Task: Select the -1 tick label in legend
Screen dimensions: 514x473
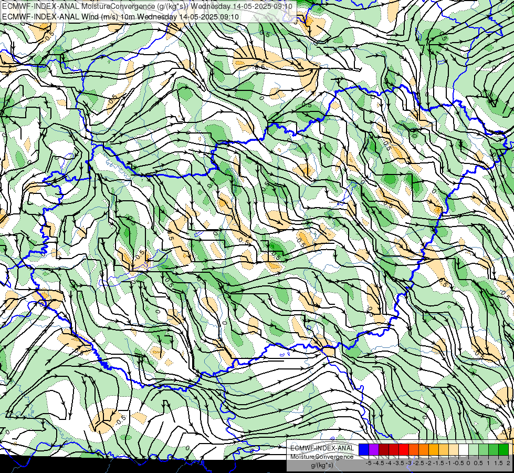Action: click(448, 463)
